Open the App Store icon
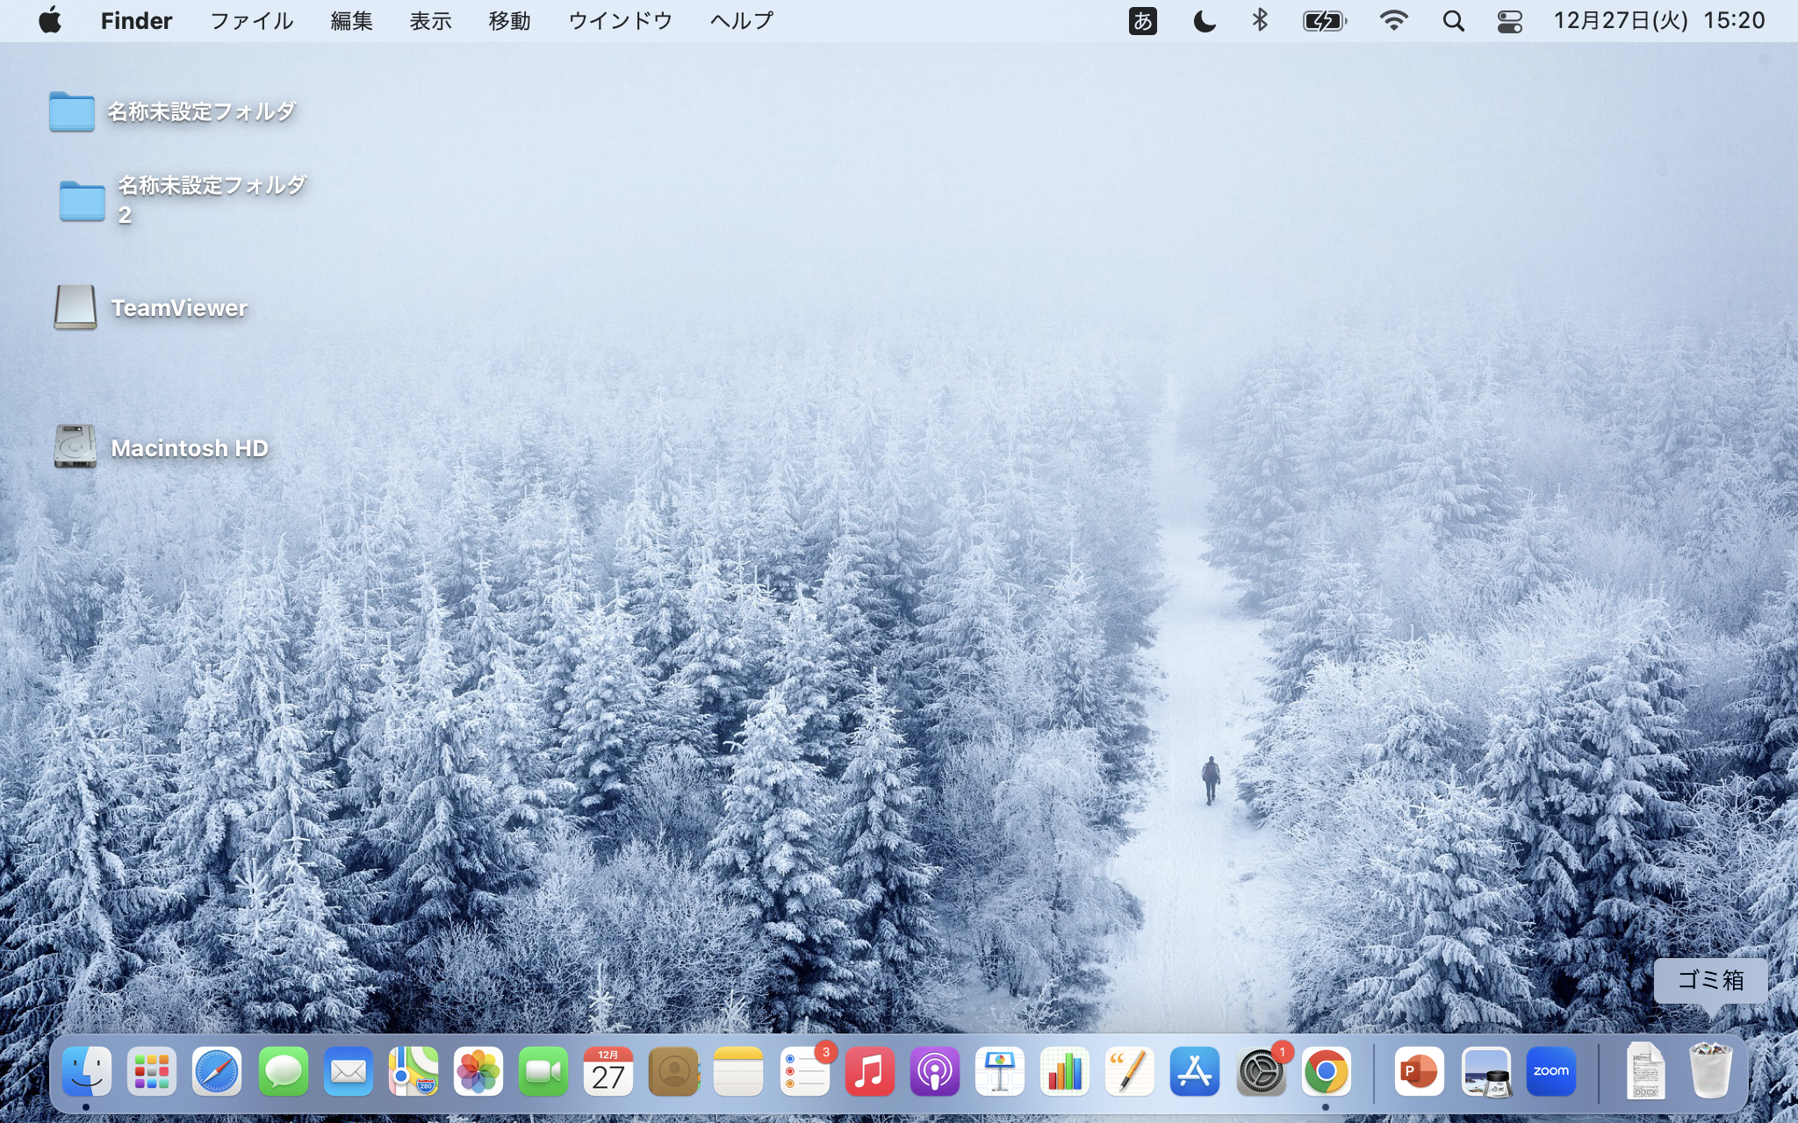 tap(1194, 1071)
